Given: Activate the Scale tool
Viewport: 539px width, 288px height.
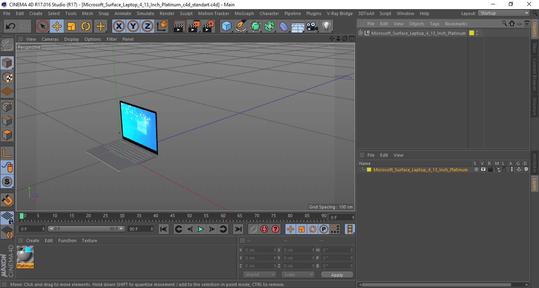Looking at the screenshot, I should coord(71,27).
